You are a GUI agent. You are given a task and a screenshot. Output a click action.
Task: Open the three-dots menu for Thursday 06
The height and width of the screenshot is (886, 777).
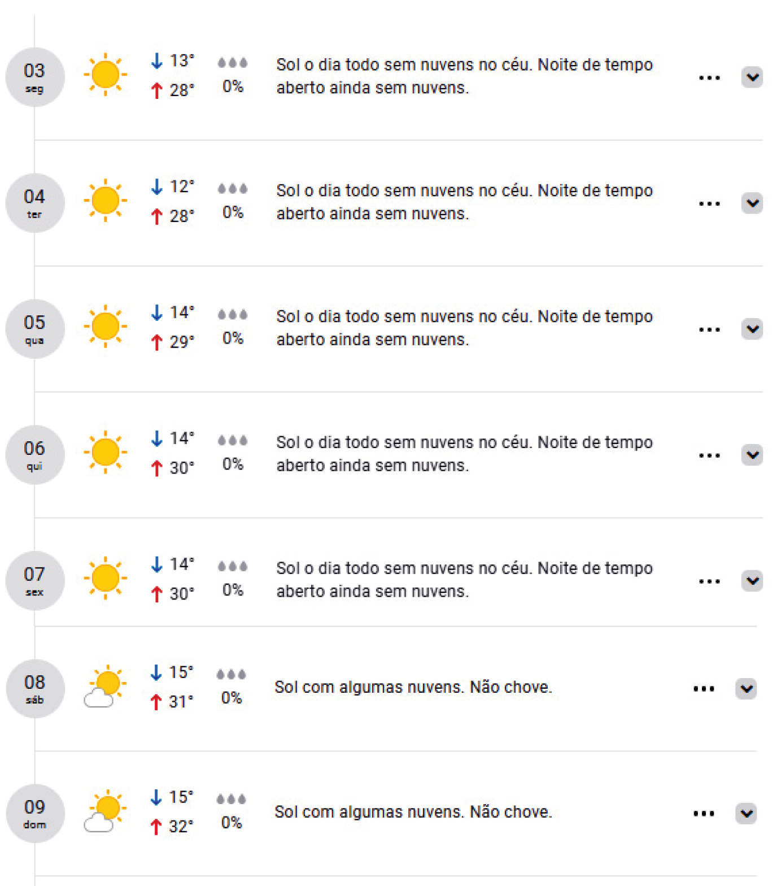[x=709, y=455]
